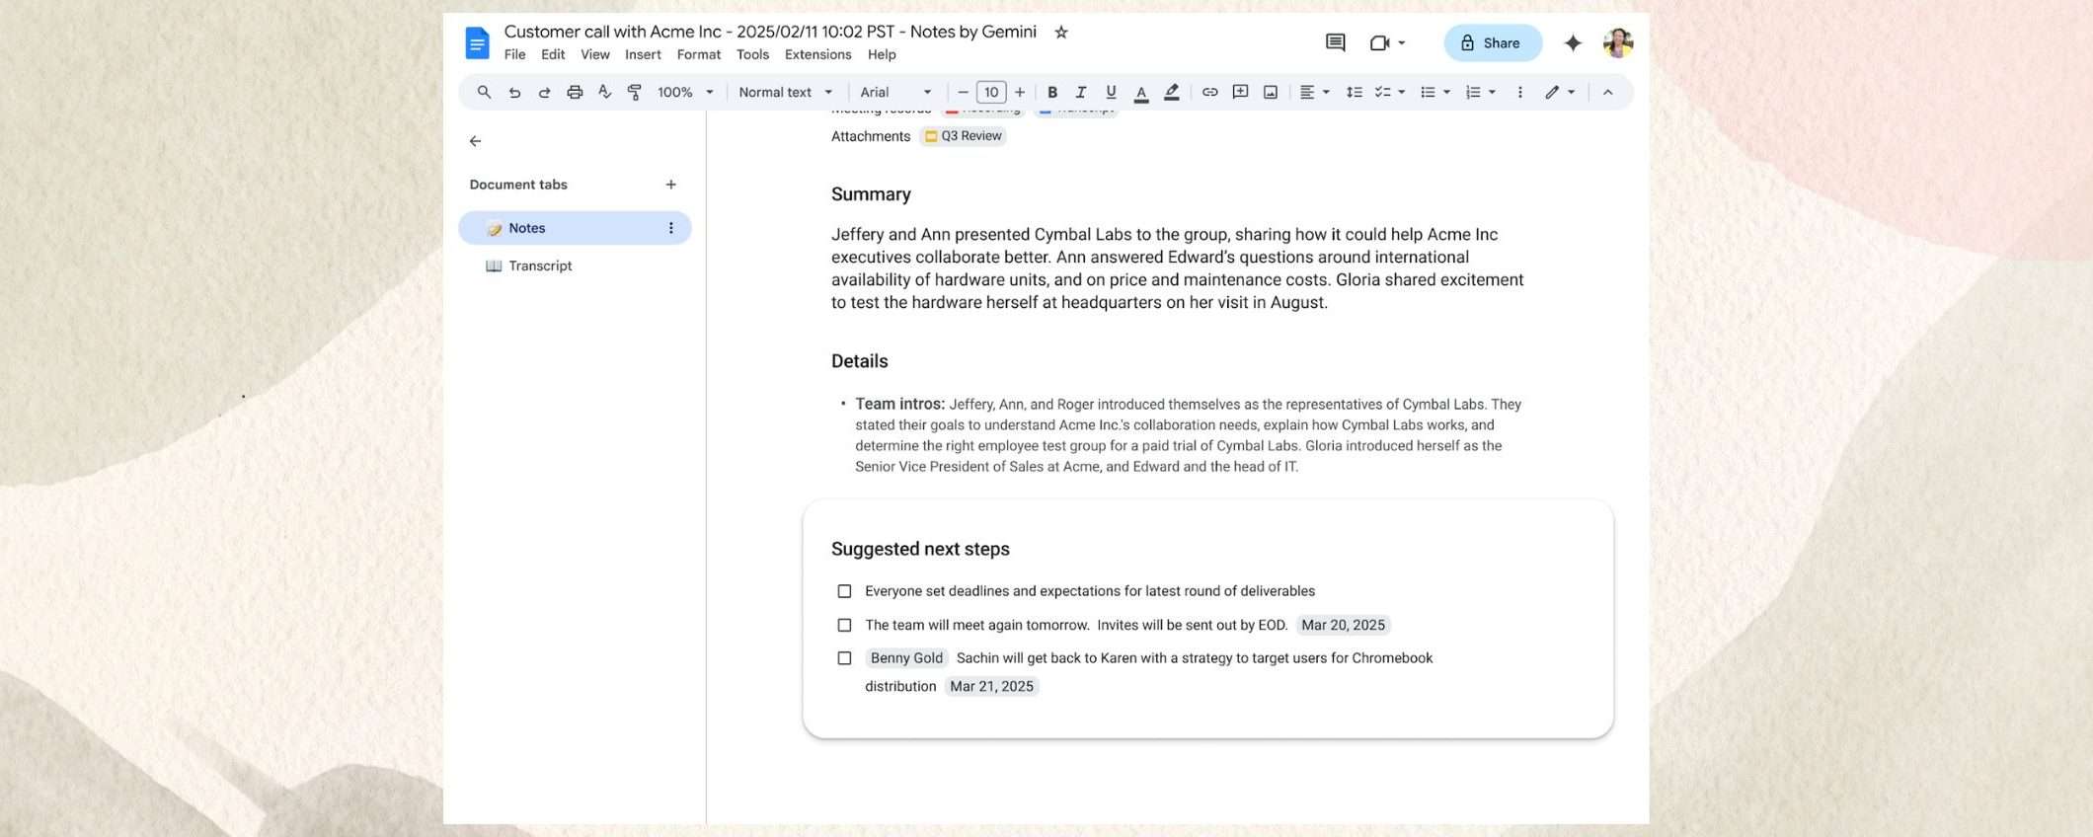This screenshot has width=2093, height=837.
Task: Open the zoom level 100% dropdown
Action: [x=685, y=93]
